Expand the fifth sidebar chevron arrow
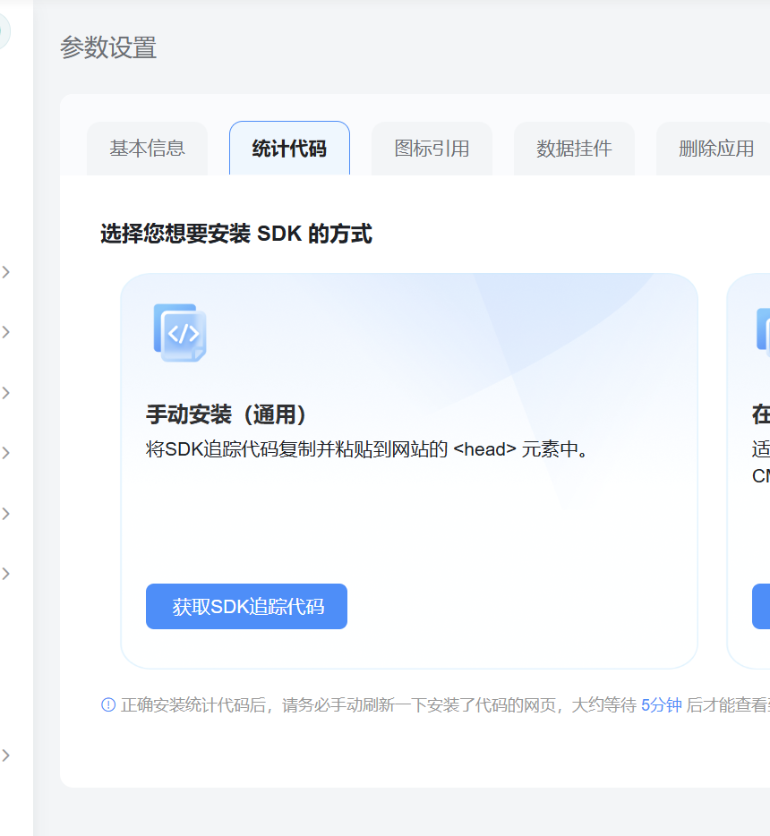 pos(6,513)
